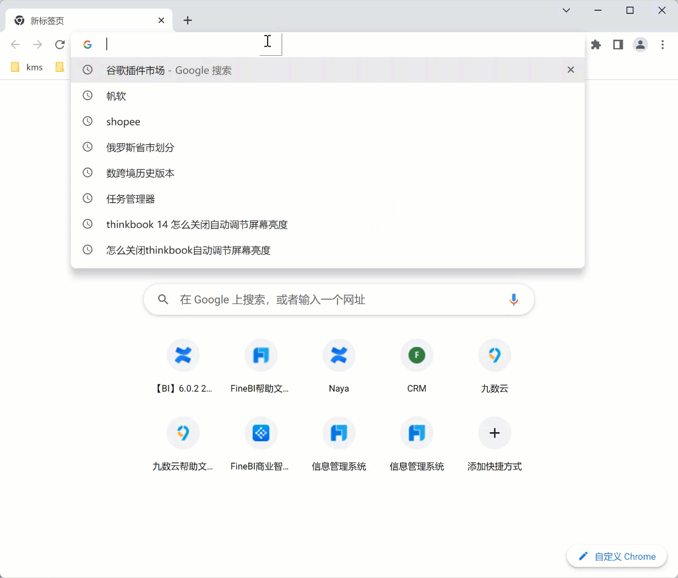Open Chrome three-dot menu
This screenshot has height=578, width=678.
coord(663,45)
